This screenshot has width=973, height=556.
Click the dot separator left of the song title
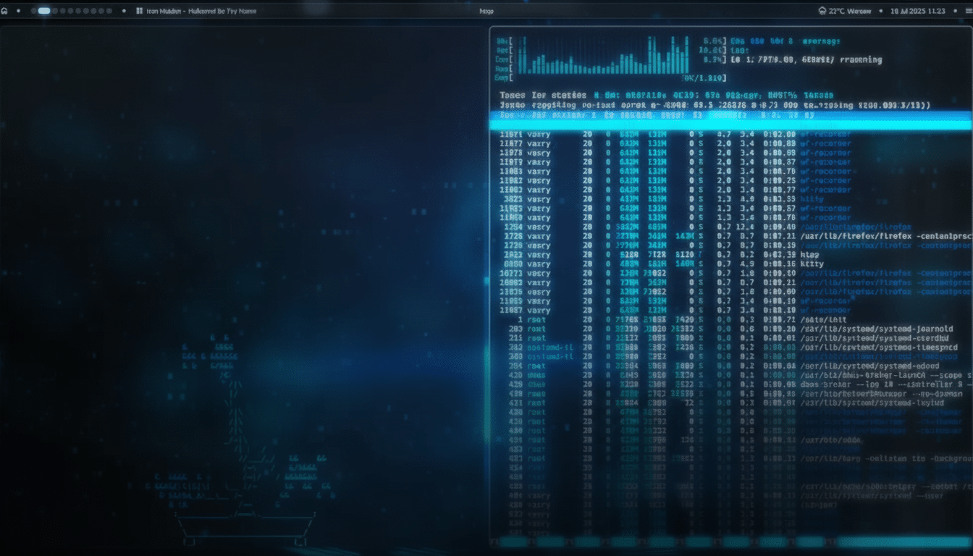click(x=124, y=11)
